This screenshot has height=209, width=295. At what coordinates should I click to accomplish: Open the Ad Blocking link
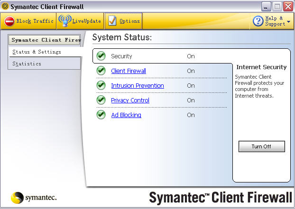click(x=126, y=115)
